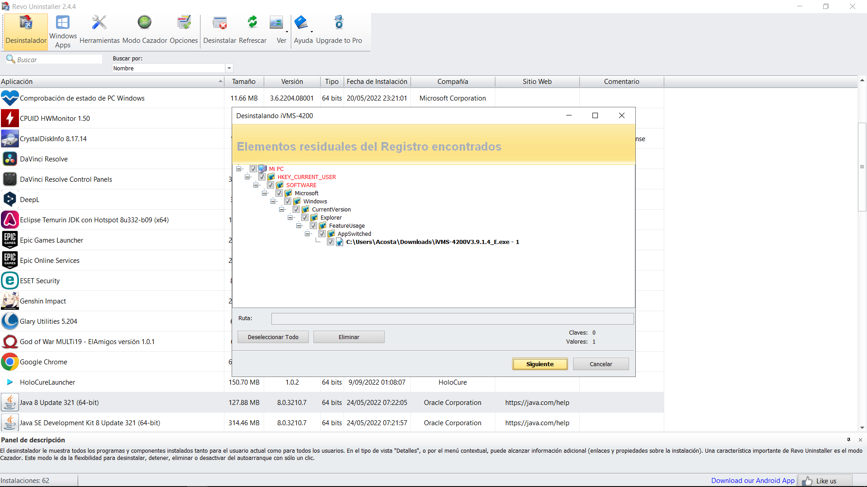The height and width of the screenshot is (487, 867).
Task: Click the Like us button
Action: tap(825, 481)
